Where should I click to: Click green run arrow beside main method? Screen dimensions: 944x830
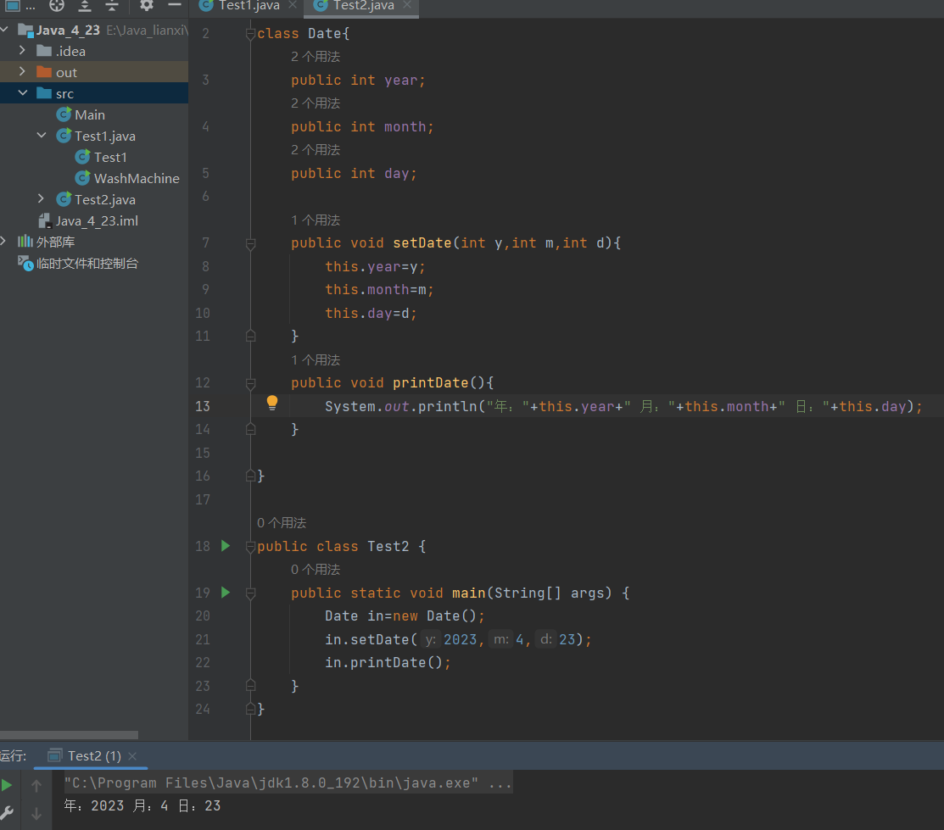[226, 593]
